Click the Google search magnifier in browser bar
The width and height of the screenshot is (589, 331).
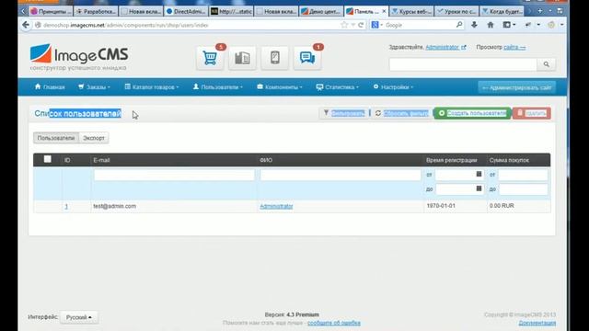click(x=459, y=25)
